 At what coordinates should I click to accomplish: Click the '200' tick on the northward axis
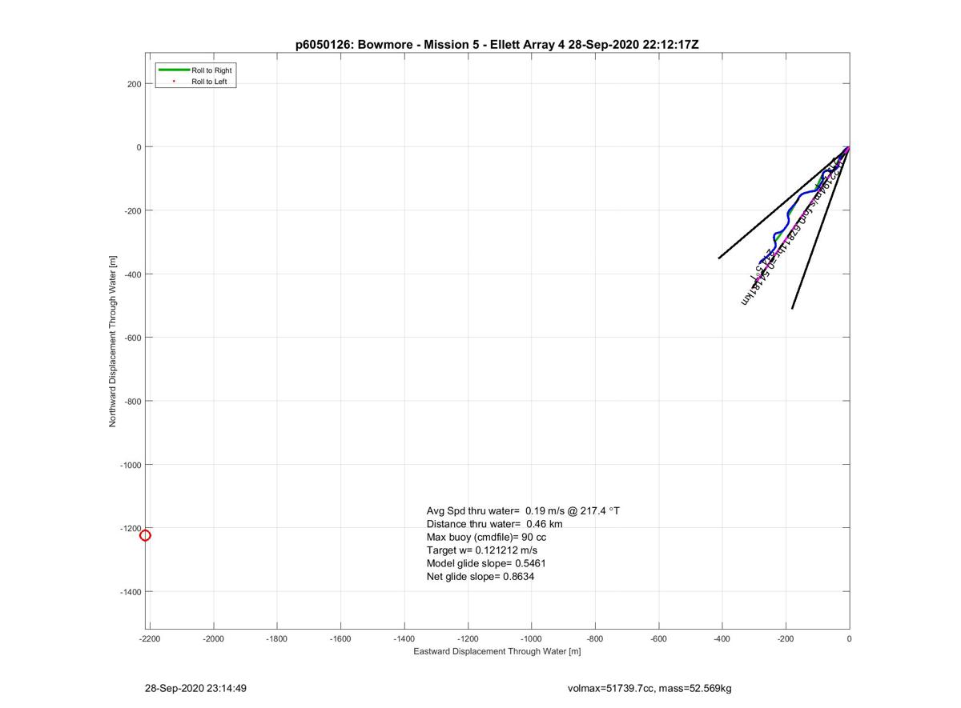tap(134, 84)
